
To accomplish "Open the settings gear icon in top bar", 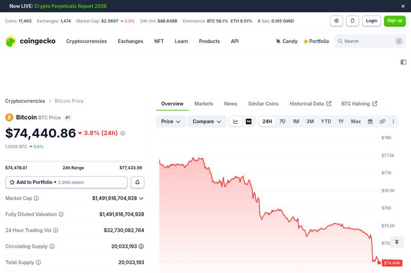I will 337,21.
